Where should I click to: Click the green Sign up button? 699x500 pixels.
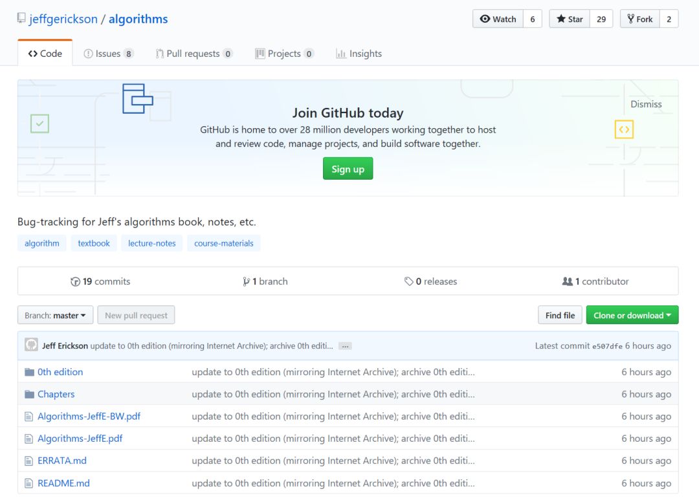(348, 168)
